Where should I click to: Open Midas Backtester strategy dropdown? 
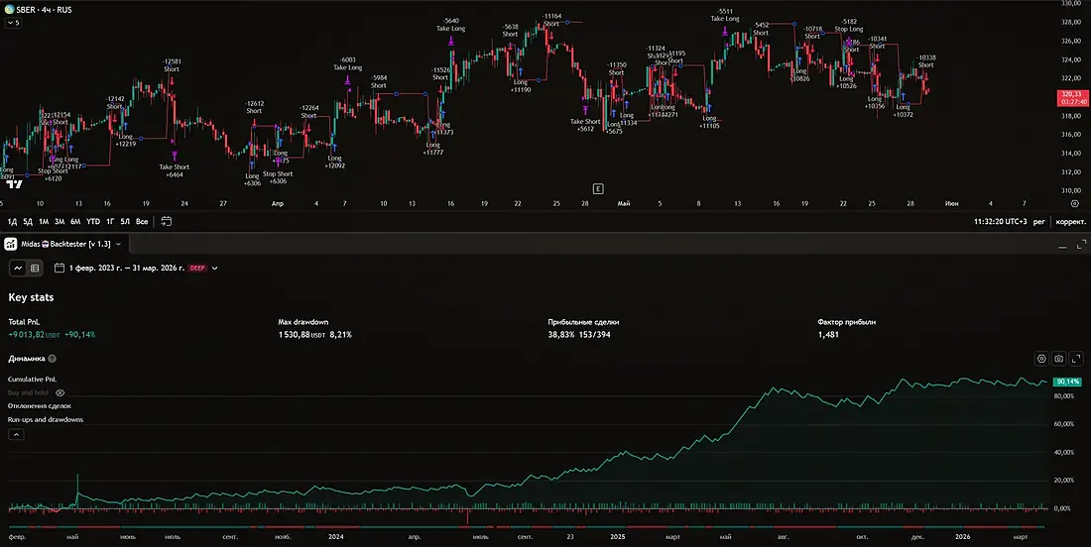click(118, 244)
